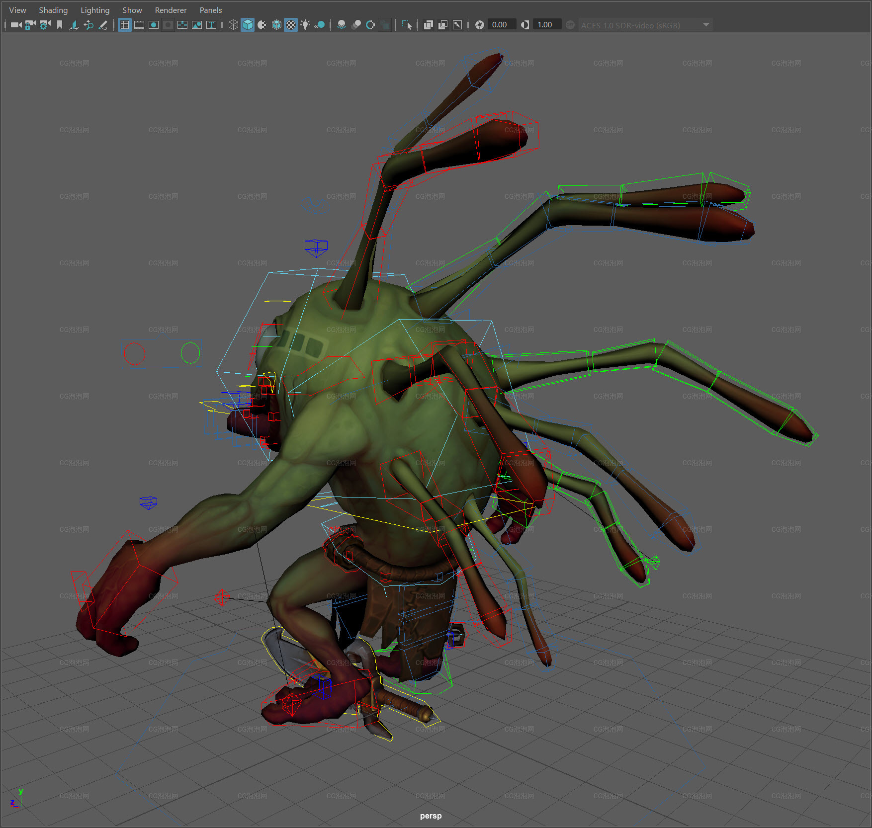The image size is (872, 828).
Task: Toggle the Safe Title icon
Action: (x=211, y=25)
